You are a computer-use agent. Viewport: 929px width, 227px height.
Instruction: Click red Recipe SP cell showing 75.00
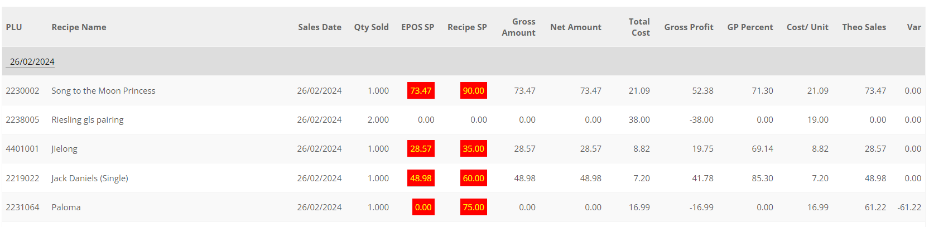tap(473, 207)
